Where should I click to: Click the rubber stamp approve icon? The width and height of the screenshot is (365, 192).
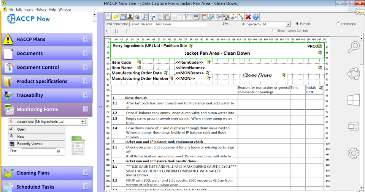click(130, 17)
